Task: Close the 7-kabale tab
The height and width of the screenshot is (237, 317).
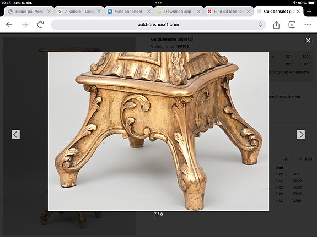Action: (x=99, y=12)
